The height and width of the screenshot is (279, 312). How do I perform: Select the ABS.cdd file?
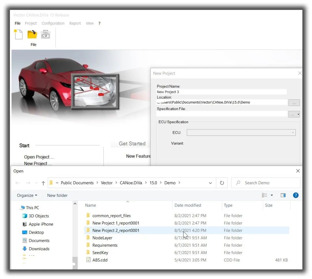click(x=100, y=260)
